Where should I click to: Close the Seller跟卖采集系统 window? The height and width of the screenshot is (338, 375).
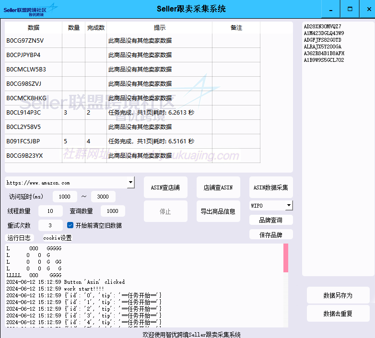[369, 9]
